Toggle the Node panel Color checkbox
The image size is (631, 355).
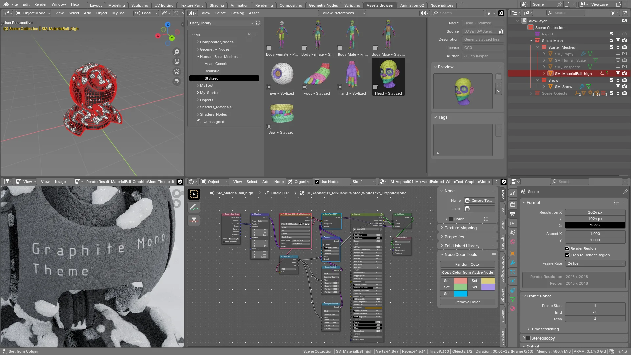click(451, 219)
